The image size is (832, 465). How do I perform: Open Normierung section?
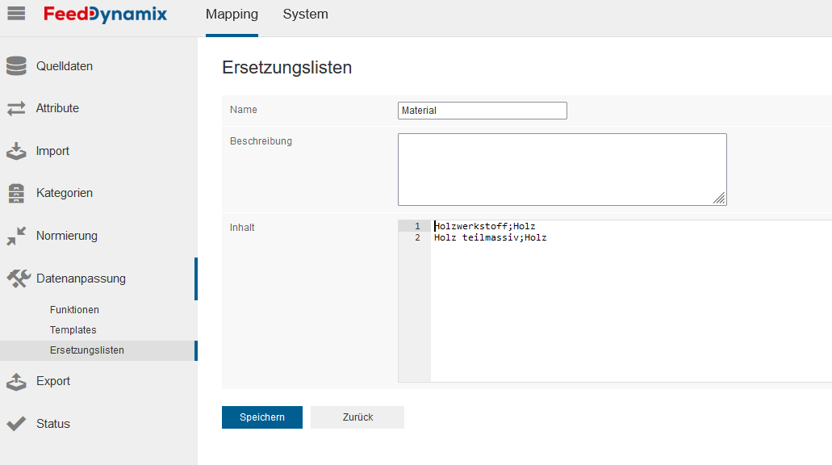click(67, 236)
